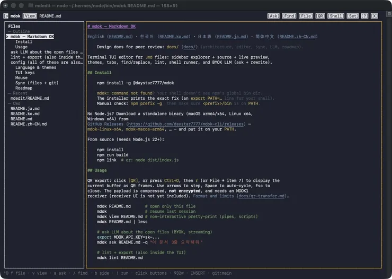
Task: Click the '## Usage' heading in preview
Action: (x=97, y=170)
